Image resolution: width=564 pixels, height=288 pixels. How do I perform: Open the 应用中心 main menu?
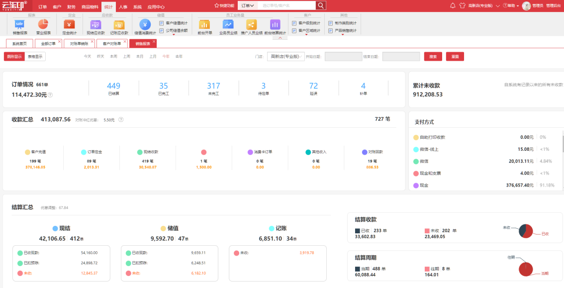click(x=156, y=7)
